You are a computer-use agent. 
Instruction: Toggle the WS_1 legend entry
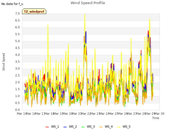(x=52, y=127)
